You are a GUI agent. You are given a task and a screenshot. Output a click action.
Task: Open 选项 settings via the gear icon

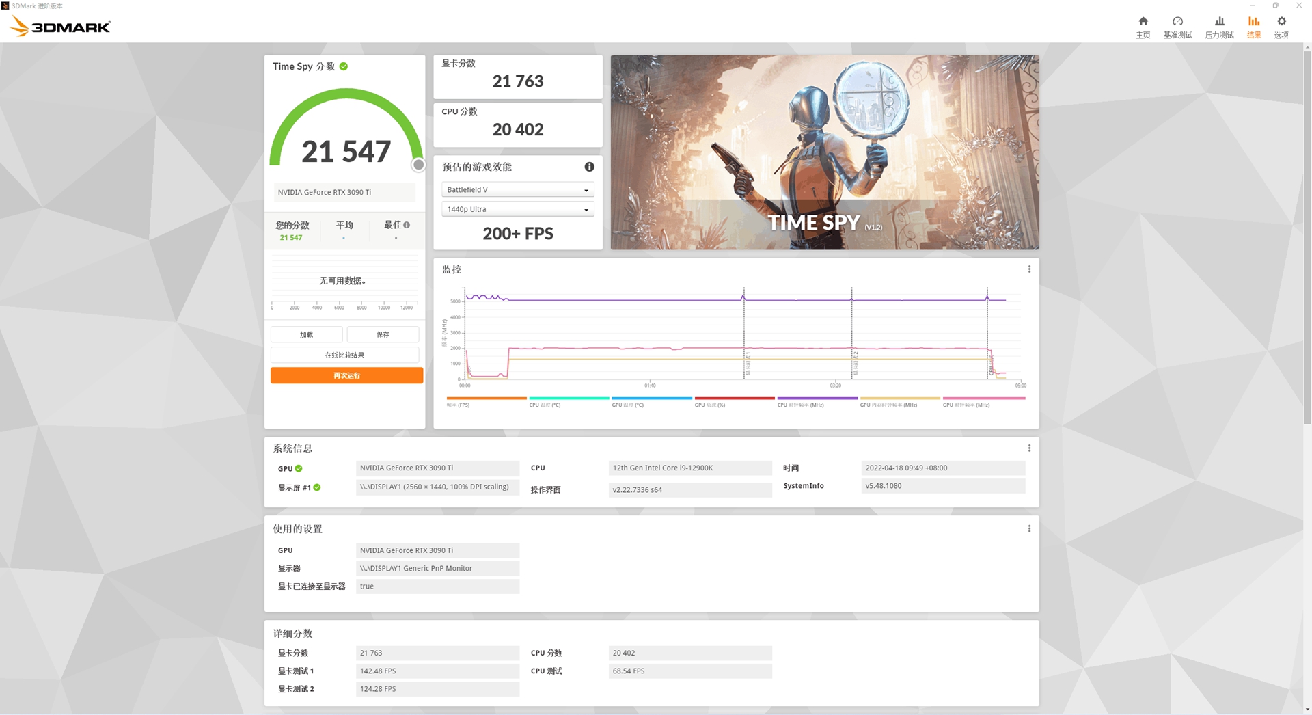click(x=1281, y=26)
